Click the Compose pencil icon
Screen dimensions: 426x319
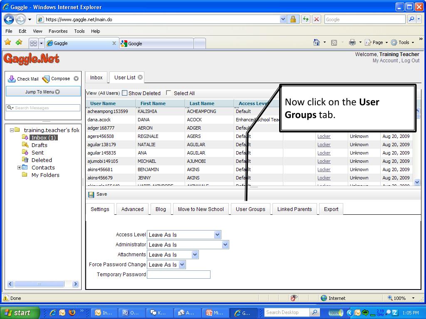point(46,79)
